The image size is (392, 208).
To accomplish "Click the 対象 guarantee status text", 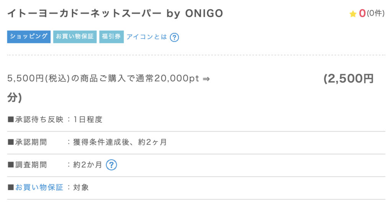I will [x=81, y=187].
